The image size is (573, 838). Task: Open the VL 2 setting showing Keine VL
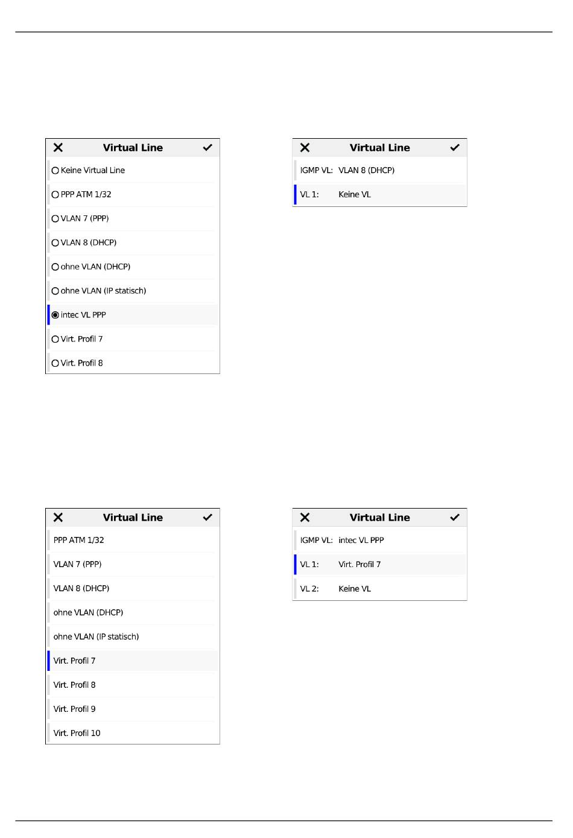(x=380, y=589)
